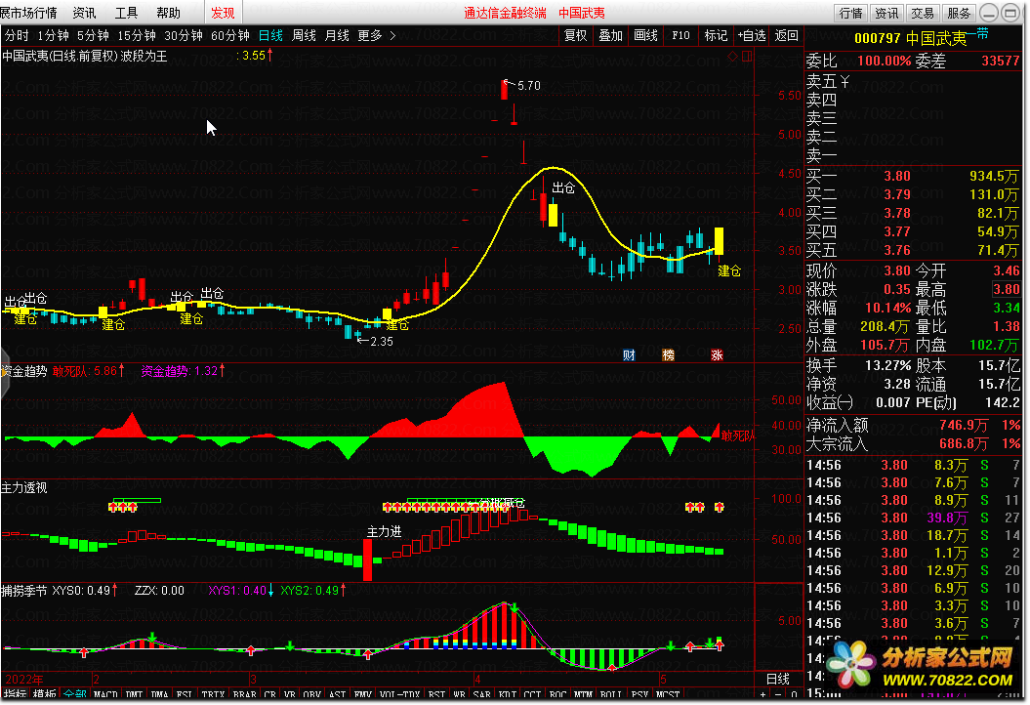Switch to the 月线 monthly chart
This screenshot has height=705, width=1030.
pos(337,35)
